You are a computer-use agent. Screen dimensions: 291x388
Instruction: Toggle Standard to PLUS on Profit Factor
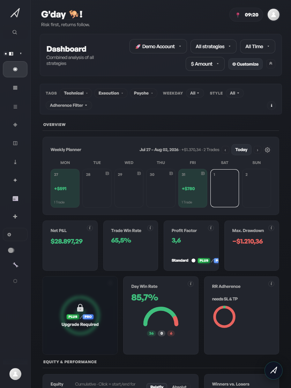coord(194,260)
